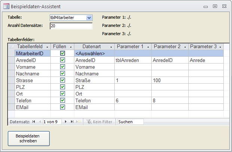Viewport: 232px width, 152px height.
Task: Open the Tabelle combo box dropdown
Action: point(89,18)
